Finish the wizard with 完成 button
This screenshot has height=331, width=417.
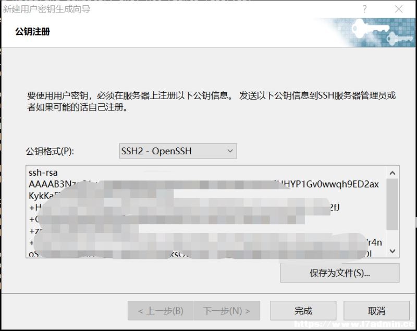pos(303,311)
